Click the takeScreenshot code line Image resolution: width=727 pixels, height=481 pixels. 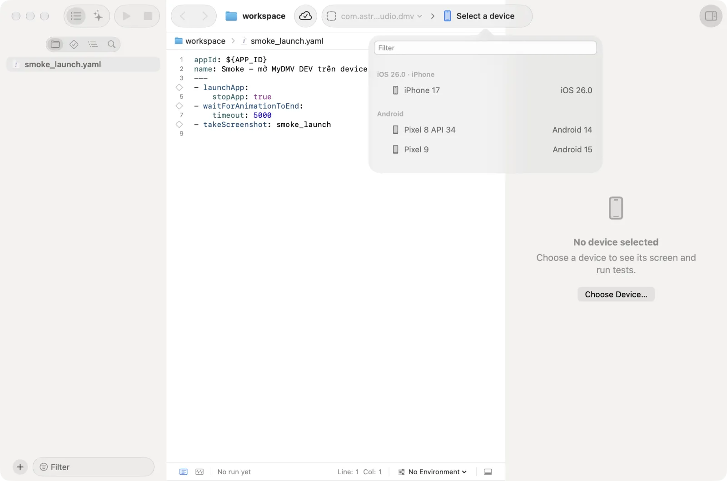coord(263,125)
